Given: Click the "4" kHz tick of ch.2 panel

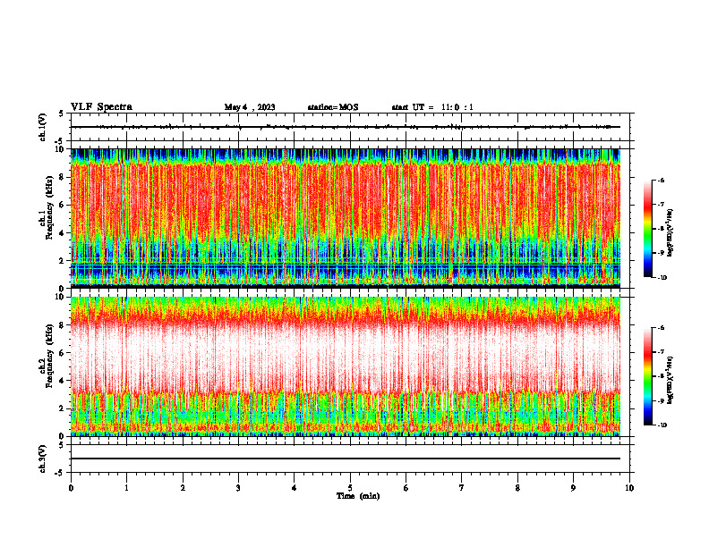Looking at the screenshot, I should 62,381.
